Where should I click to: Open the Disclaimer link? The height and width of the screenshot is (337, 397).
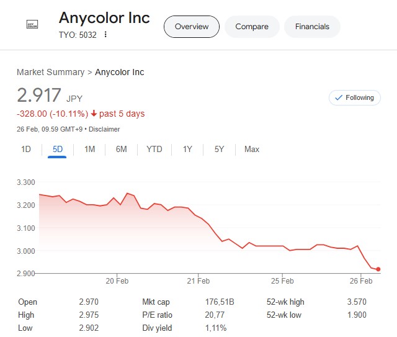[104, 129]
